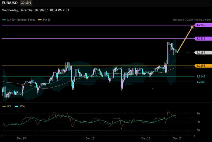
Task: Click the Dec 13 date axis label
Action: click(21, 138)
